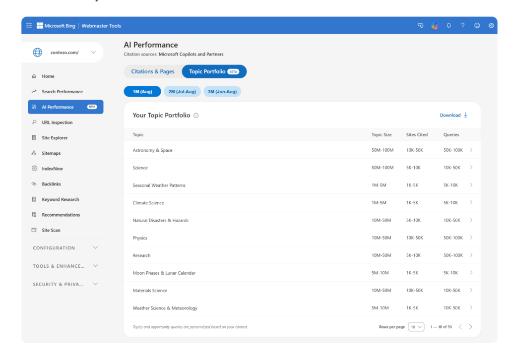Click the Topic Size column header
This screenshot has height=359, width=508.
(x=381, y=135)
